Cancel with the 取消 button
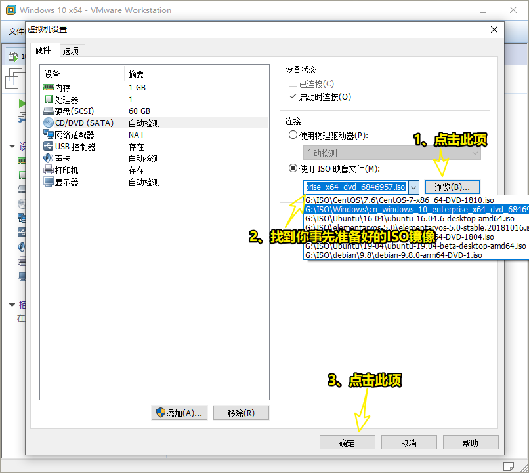529x473 pixels. click(409, 443)
